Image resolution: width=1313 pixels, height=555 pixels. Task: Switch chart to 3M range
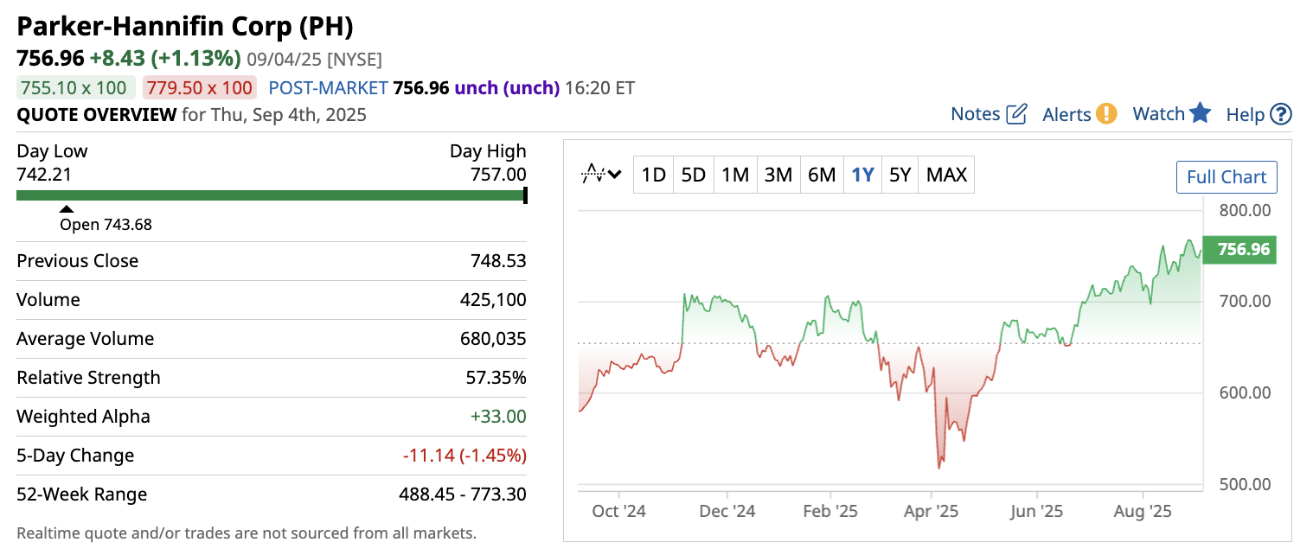click(x=778, y=175)
